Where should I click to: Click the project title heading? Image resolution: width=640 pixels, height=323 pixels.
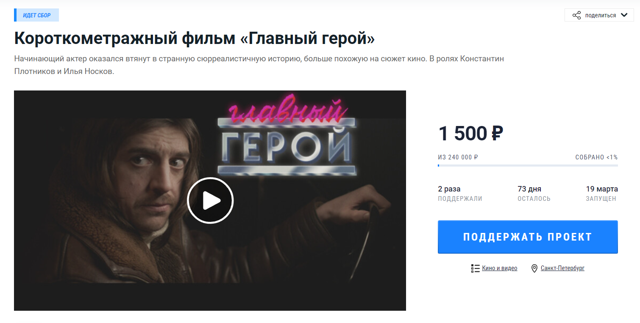[195, 38]
